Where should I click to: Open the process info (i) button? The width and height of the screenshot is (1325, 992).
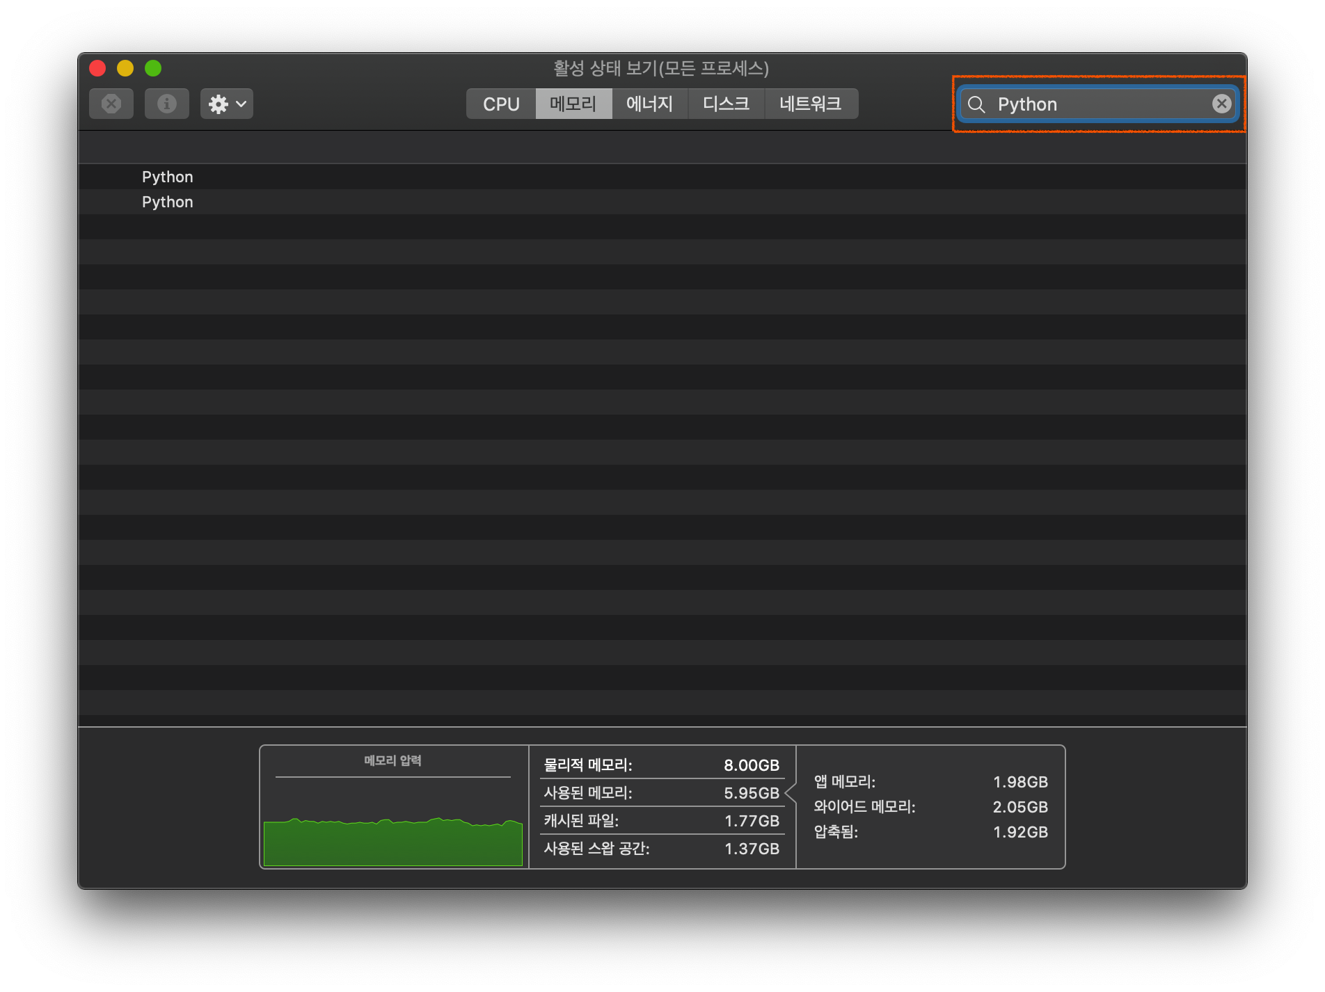pyautogui.click(x=167, y=104)
